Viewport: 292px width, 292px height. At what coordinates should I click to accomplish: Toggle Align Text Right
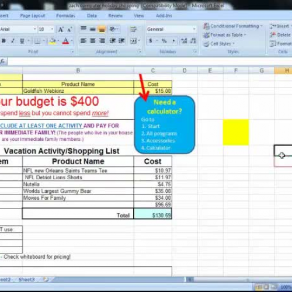coord(102,41)
